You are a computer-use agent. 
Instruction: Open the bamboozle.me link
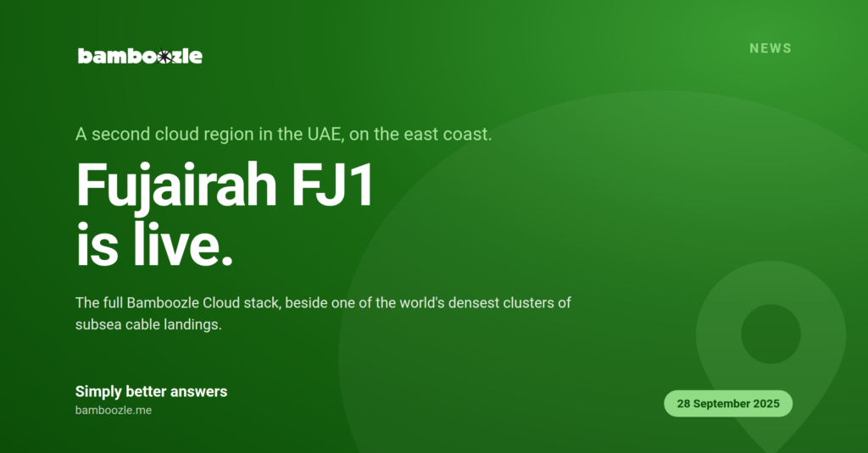pos(114,411)
